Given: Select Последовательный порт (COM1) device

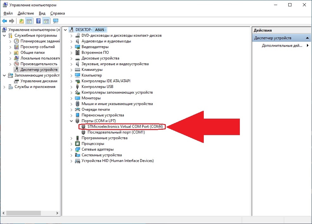Looking at the screenshot, I should tap(116, 132).
